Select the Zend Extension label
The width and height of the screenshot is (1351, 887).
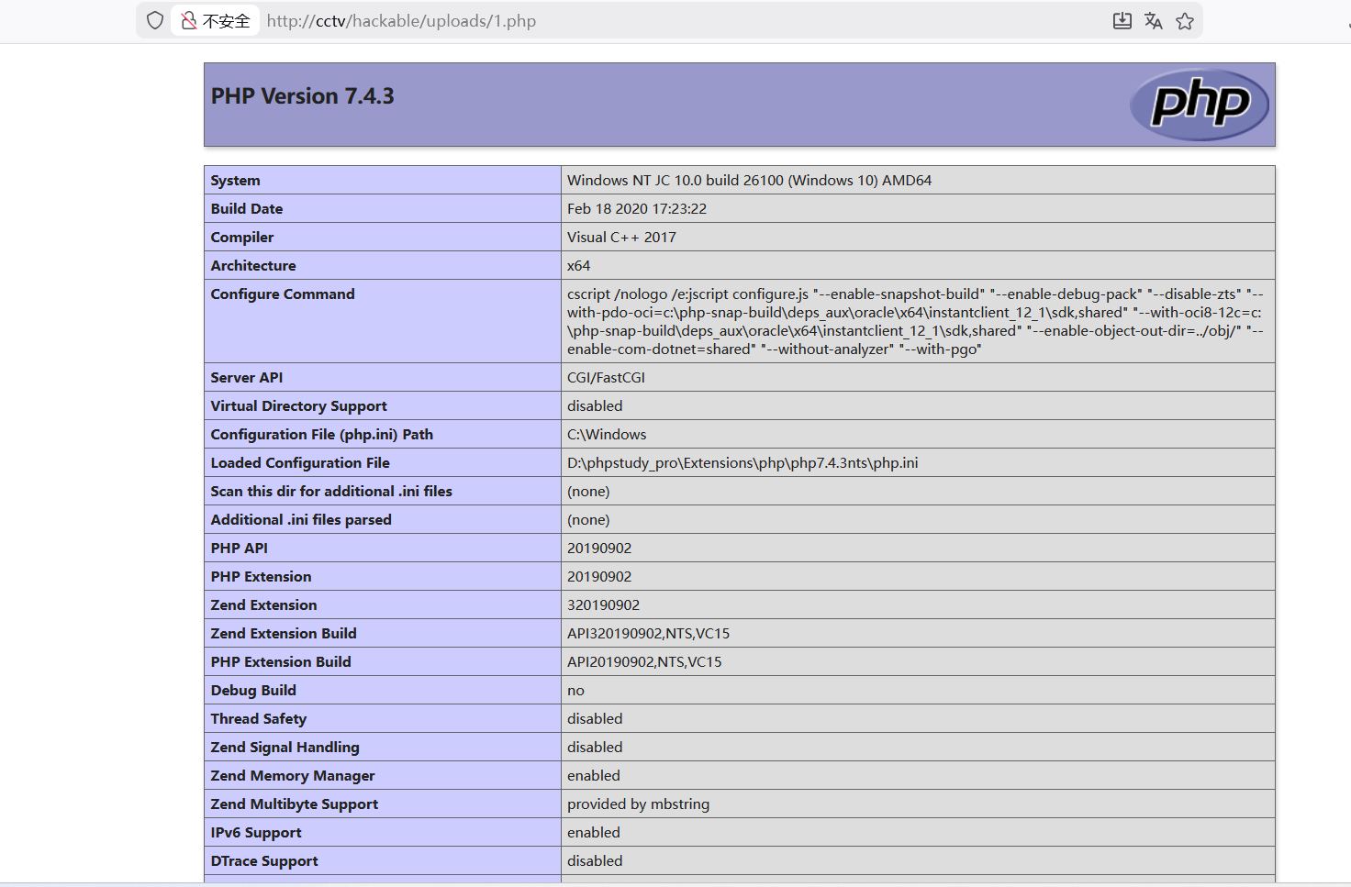coord(264,605)
